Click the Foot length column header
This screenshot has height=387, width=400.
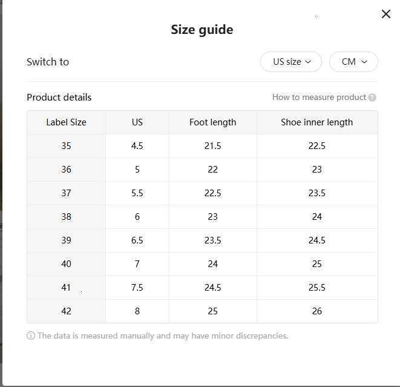pyautogui.click(x=212, y=122)
